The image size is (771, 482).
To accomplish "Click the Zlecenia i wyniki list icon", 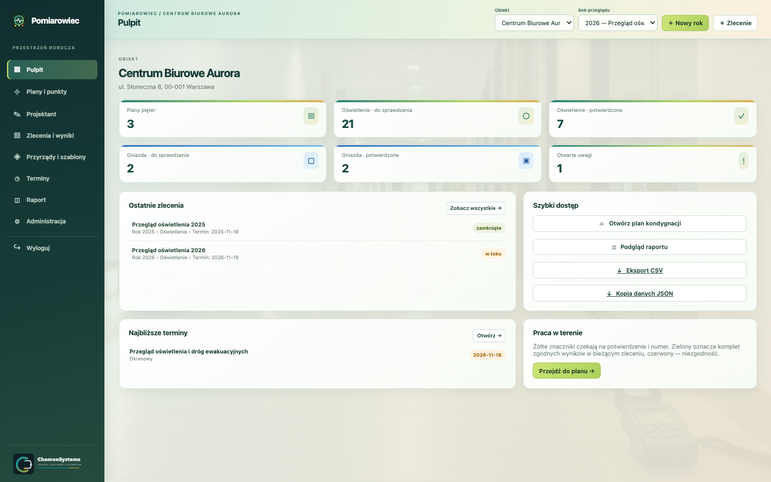I will pos(17,135).
